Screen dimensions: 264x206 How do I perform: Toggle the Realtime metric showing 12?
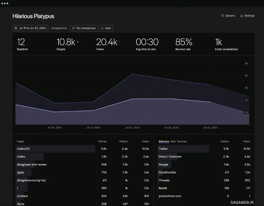(x=22, y=44)
